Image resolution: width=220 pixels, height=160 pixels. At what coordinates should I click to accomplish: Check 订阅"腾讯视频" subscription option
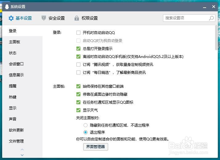(x=78, y=64)
